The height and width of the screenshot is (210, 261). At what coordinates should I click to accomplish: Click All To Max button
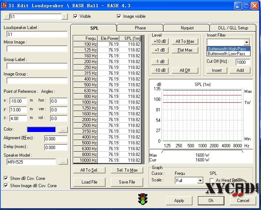(185, 41)
